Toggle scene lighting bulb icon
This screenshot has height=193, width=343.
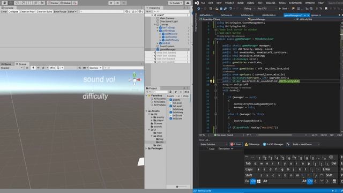click(33, 68)
